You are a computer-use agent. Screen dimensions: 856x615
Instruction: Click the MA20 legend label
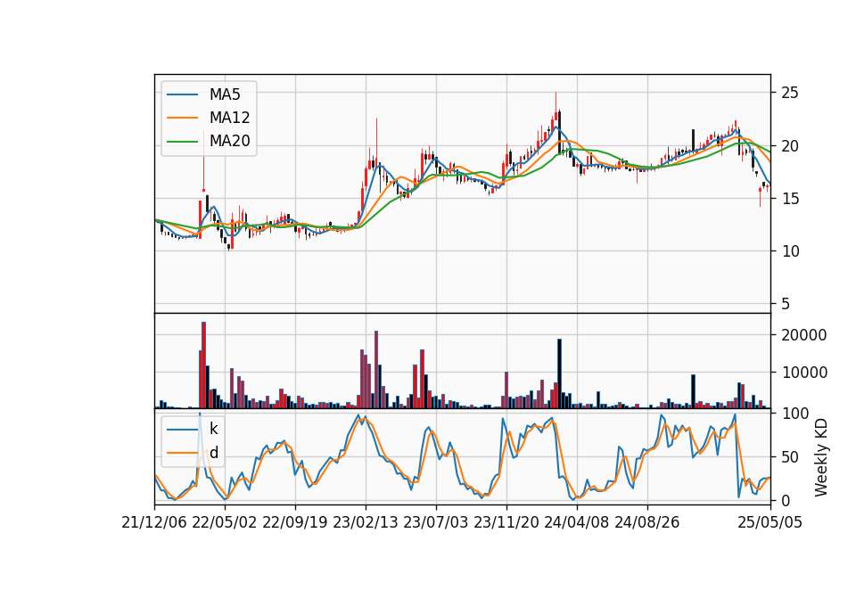pyautogui.click(x=229, y=141)
